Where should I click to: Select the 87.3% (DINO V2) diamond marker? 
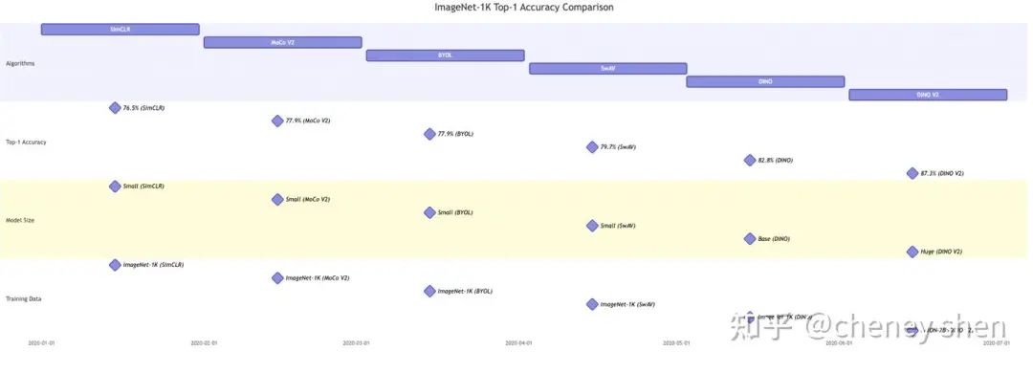tap(912, 173)
